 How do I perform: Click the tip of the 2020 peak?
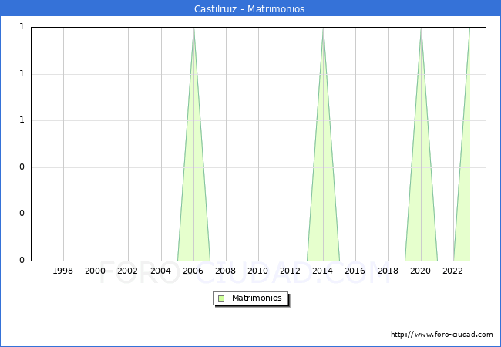click(421, 29)
